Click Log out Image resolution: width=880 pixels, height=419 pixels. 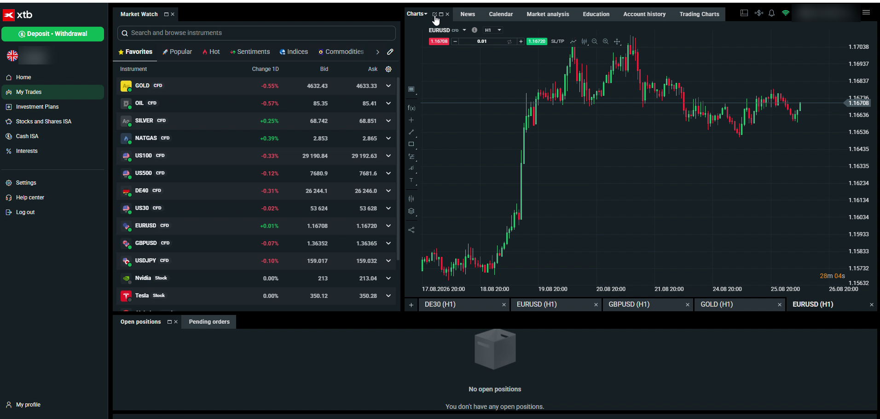(x=25, y=212)
